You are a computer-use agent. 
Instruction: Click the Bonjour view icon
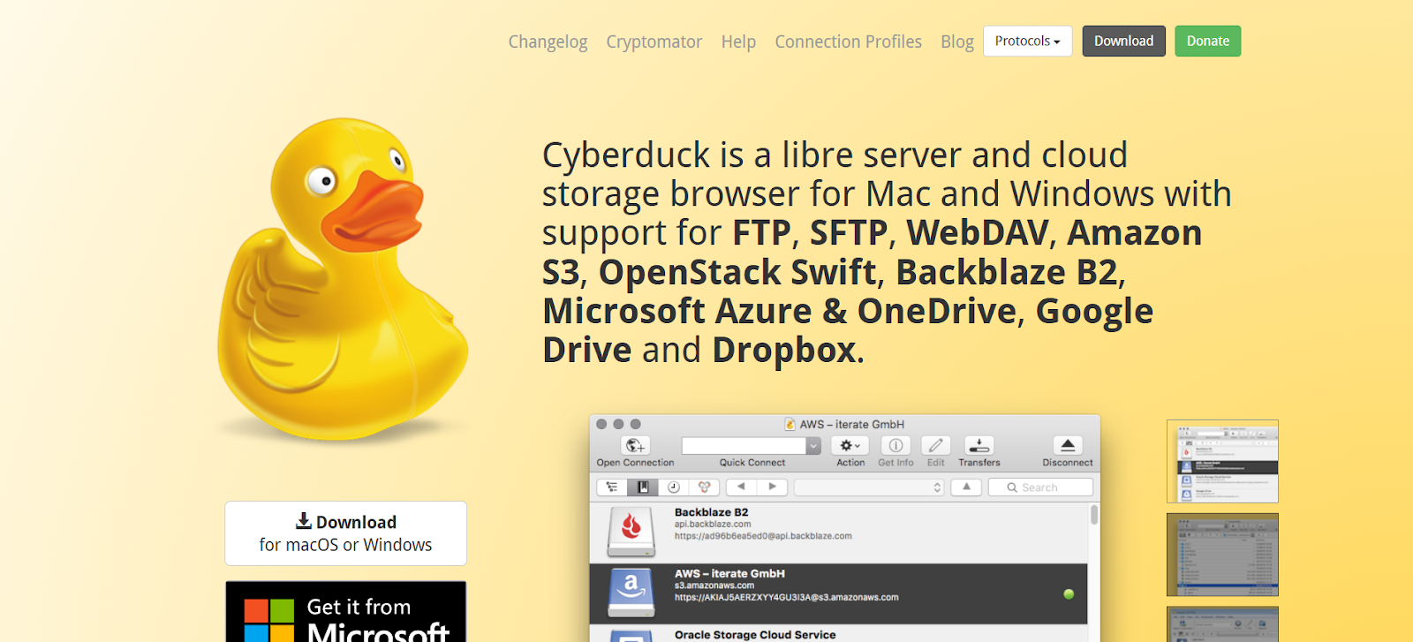click(704, 487)
